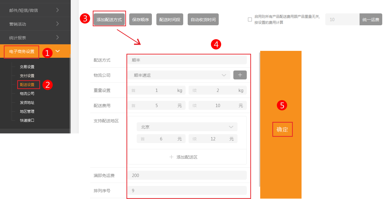Click the 保存顺序 button
Image resolution: width=390 pixels, height=199 pixels.
coord(141,20)
